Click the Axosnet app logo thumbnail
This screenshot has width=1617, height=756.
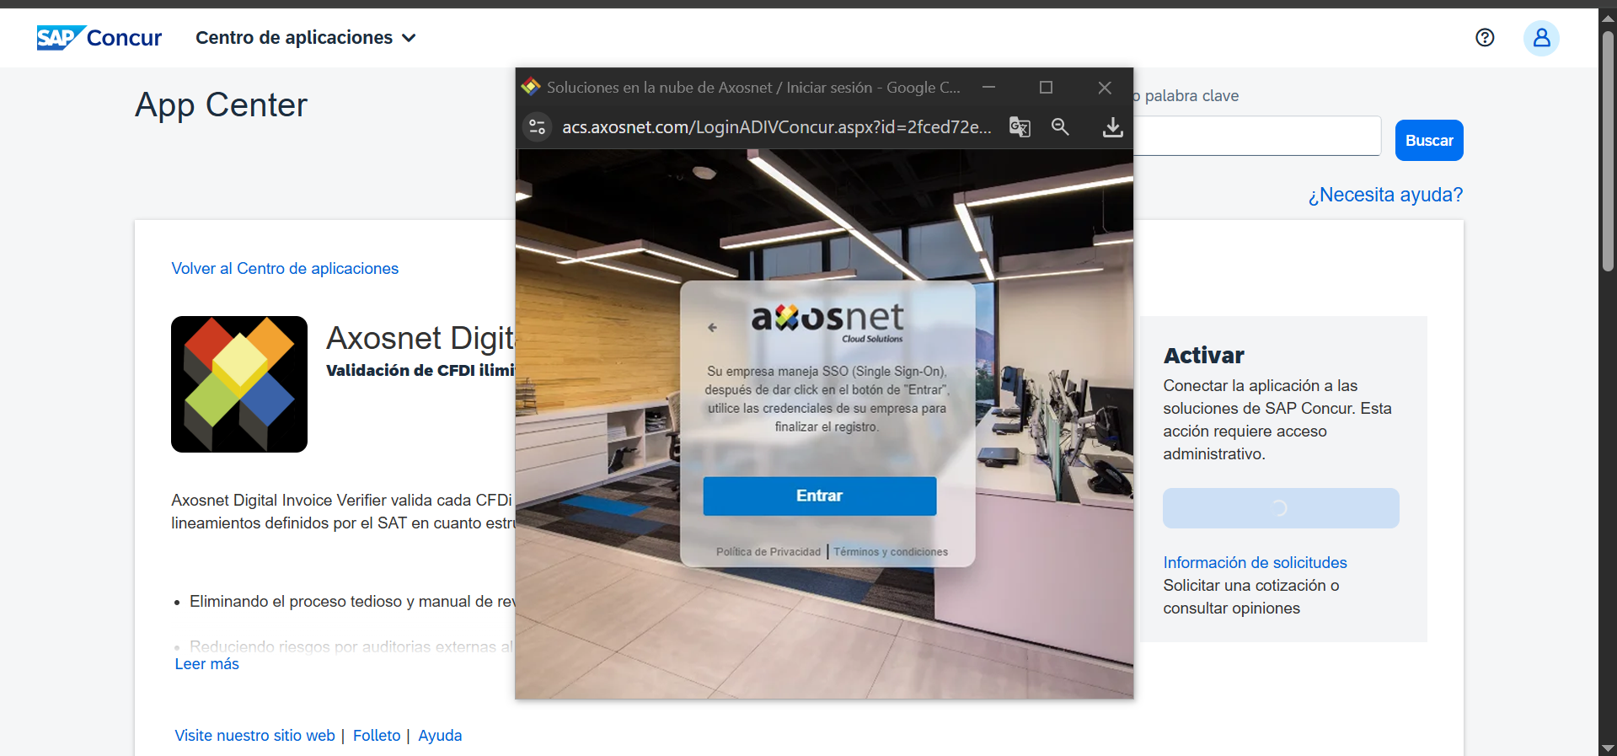(239, 384)
